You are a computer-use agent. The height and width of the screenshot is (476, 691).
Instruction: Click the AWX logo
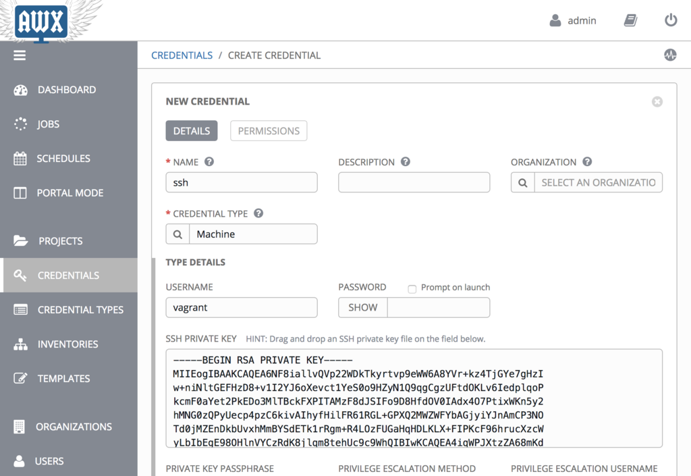[x=41, y=22]
